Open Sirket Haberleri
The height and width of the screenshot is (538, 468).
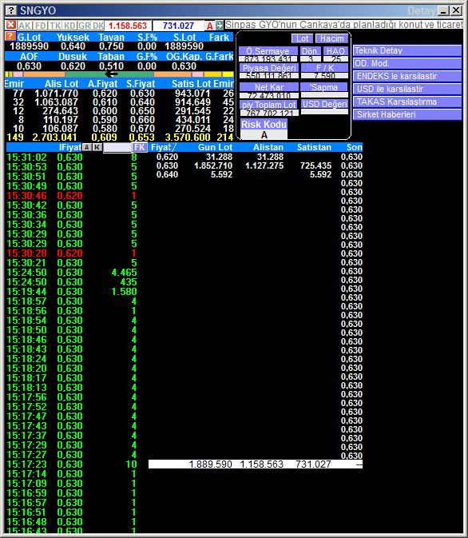click(407, 114)
